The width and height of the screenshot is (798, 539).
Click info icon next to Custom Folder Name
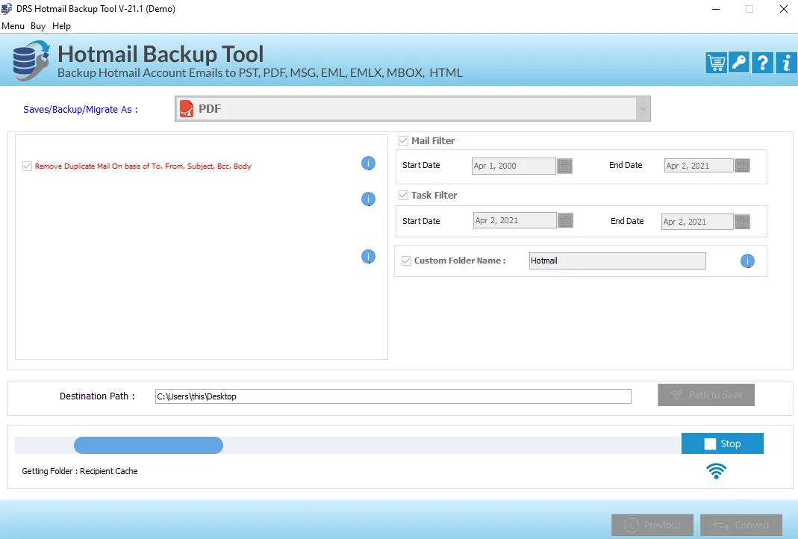coord(747,261)
